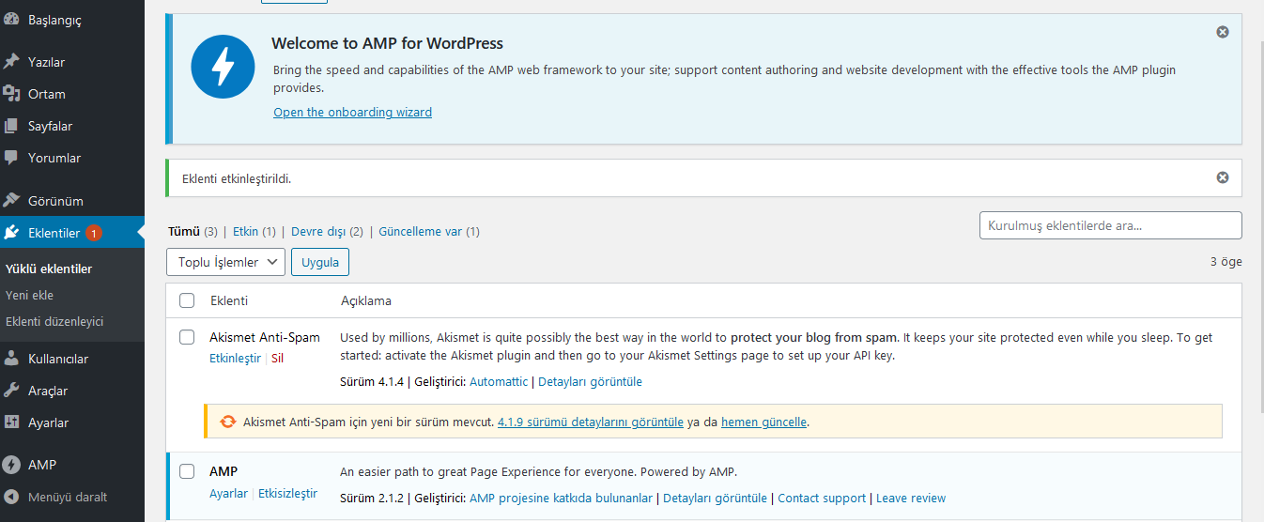The image size is (1264, 522).
Task: Sort by the Eklenti column header
Action: coord(229,300)
